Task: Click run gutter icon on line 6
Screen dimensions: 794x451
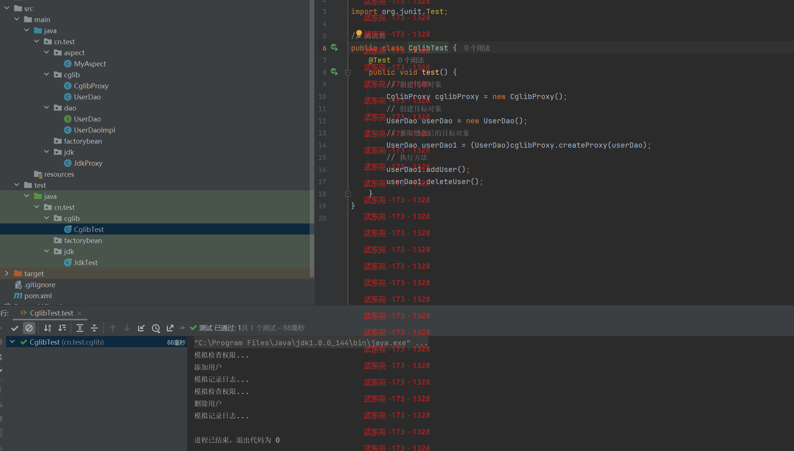Action: [x=334, y=48]
